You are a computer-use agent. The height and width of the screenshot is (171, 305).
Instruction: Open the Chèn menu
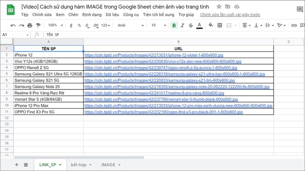73,15
